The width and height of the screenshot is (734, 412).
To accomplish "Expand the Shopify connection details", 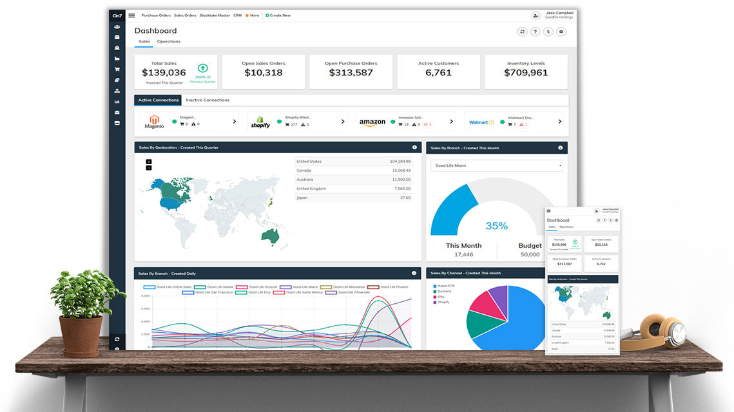I will click(342, 122).
